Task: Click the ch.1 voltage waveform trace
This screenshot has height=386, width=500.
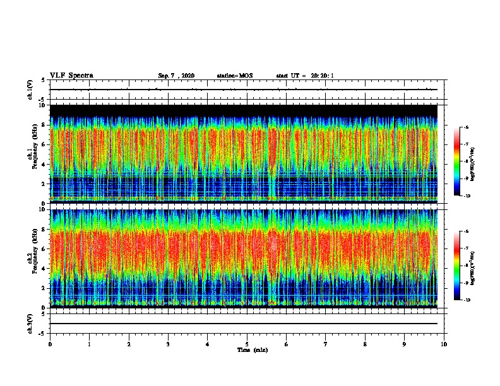Action: click(x=244, y=90)
